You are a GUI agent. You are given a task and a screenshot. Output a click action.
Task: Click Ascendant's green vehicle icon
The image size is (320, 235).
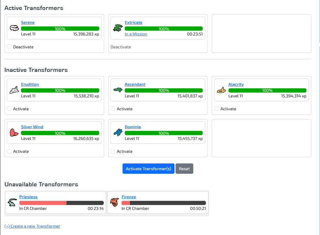click(x=117, y=90)
